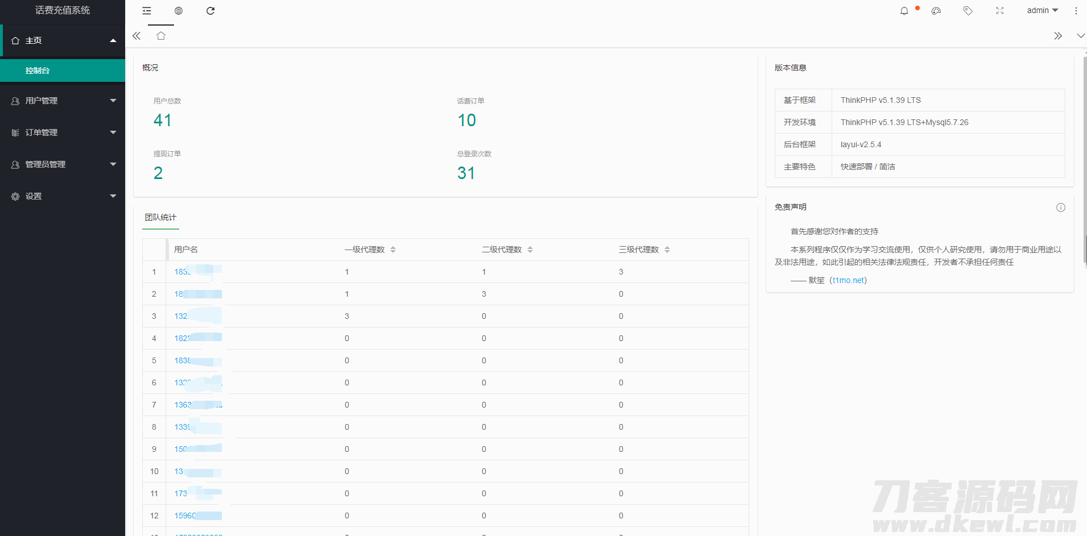Open the website globe icon in header
Screen dimensions: 1087x536
tap(179, 11)
